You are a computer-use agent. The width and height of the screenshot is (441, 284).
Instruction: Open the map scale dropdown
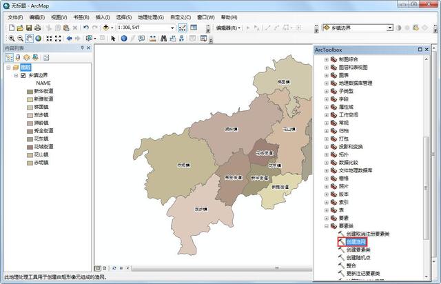(172, 28)
